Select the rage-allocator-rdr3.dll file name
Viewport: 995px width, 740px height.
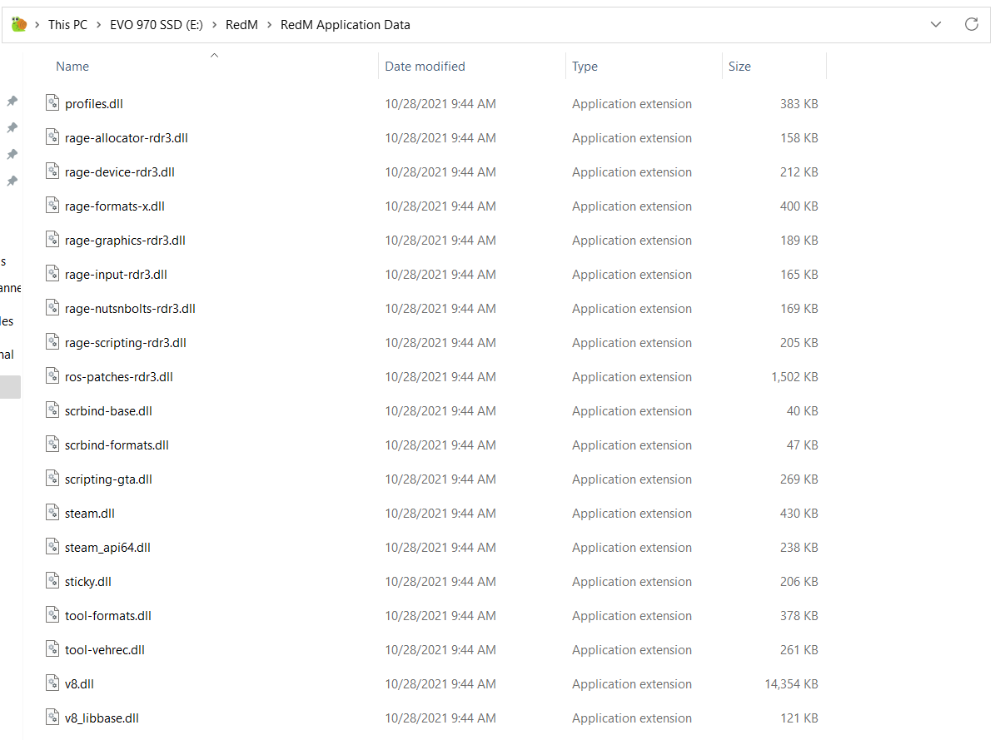click(127, 138)
